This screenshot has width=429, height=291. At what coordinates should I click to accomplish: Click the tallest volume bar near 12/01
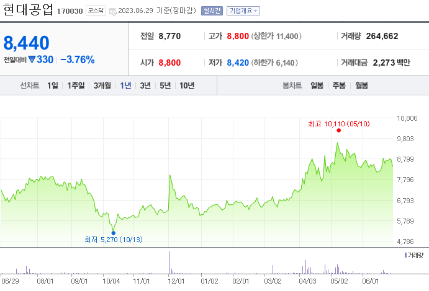click(x=169, y=263)
